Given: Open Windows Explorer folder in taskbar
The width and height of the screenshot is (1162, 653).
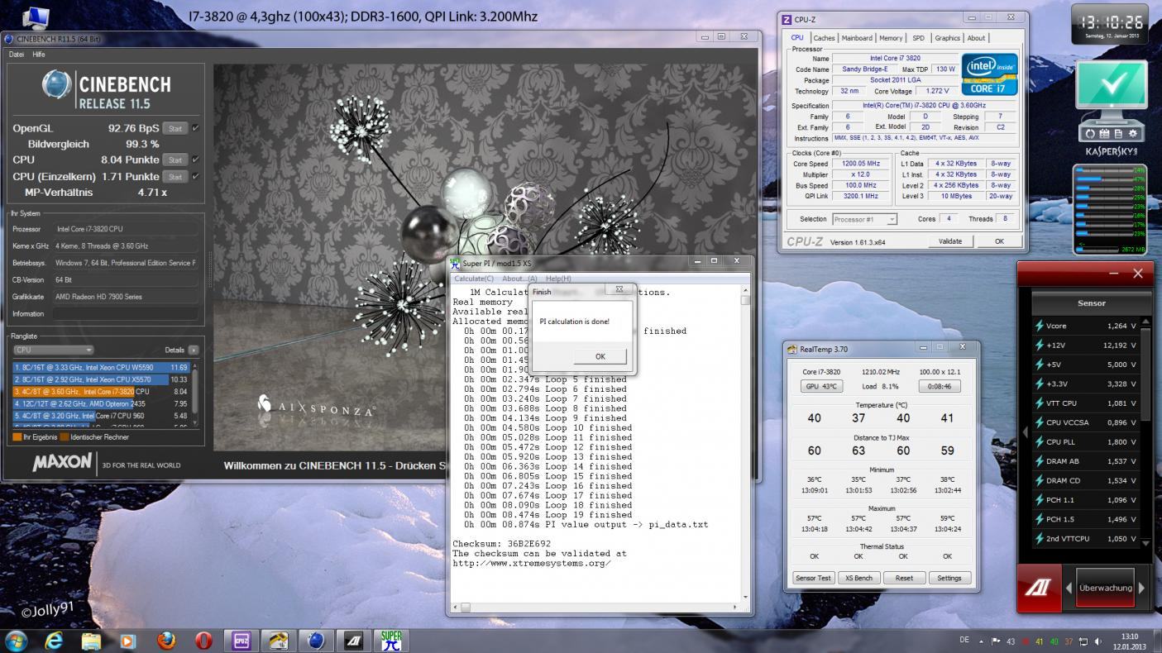Looking at the screenshot, I should (91, 641).
